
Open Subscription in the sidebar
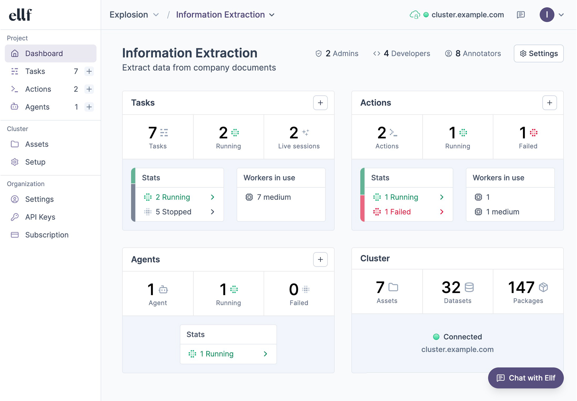click(x=47, y=235)
